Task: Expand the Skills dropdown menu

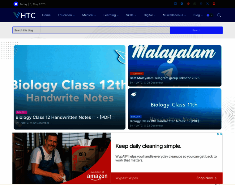Action: [131, 15]
